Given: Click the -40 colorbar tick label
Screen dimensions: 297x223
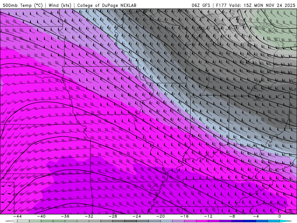Looking at the screenshot, I should pos(41,216).
